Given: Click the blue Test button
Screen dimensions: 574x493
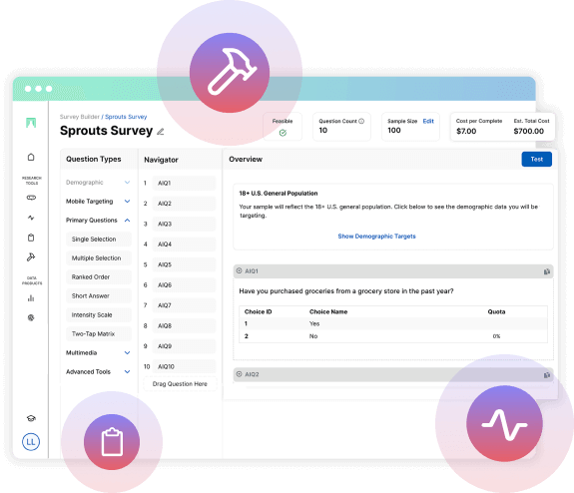Looking at the screenshot, I should (536, 160).
